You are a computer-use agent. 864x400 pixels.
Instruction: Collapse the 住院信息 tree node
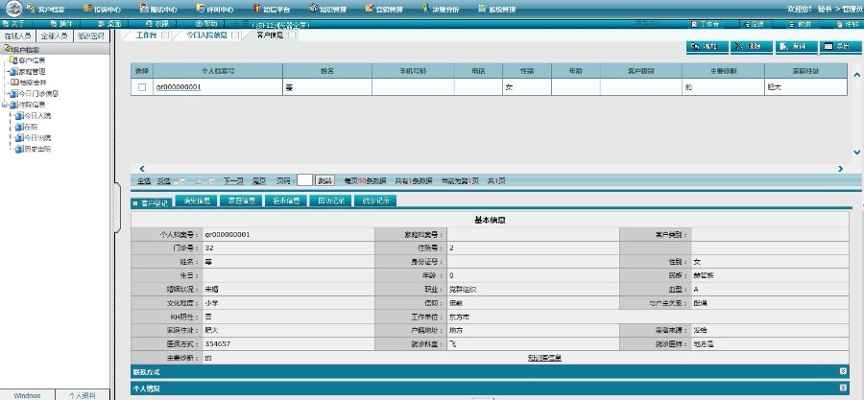[x=4, y=105]
